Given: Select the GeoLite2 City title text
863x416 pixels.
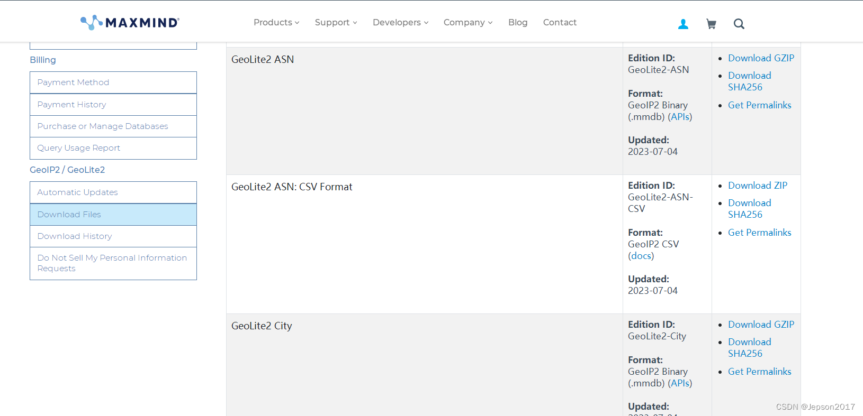Looking at the screenshot, I should 262,326.
